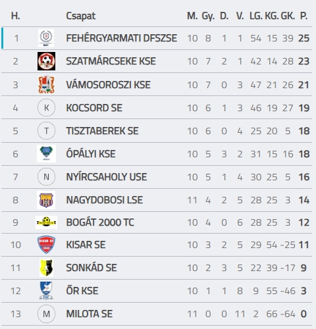Open the Vámosoroszi KSE crest icon

[x=46, y=85]
